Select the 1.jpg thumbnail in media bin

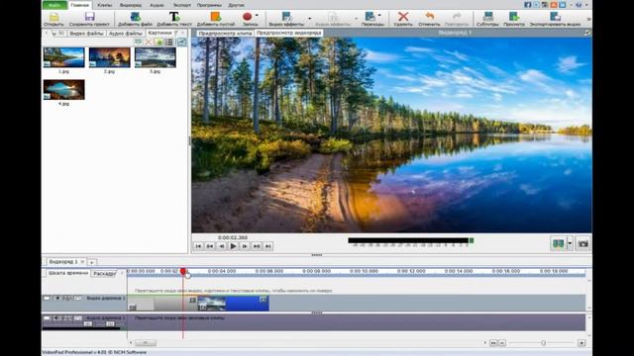(x=63, y=57)
